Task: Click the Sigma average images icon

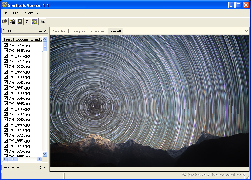Action: click(x=27, y=22)
